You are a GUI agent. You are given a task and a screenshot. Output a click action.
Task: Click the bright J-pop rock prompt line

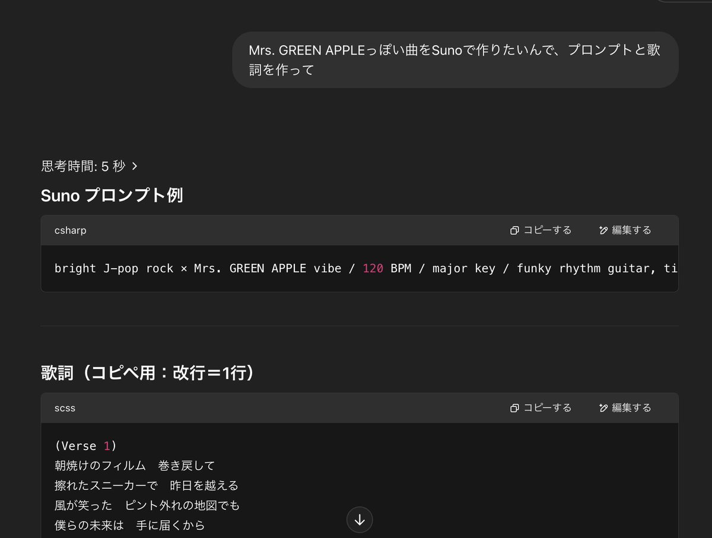pos(365,268)
